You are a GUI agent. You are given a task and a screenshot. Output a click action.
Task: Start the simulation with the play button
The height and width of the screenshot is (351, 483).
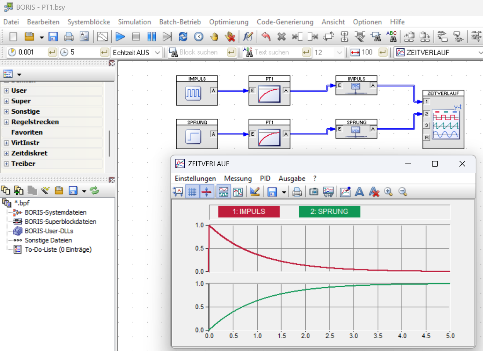pos(120,37)
